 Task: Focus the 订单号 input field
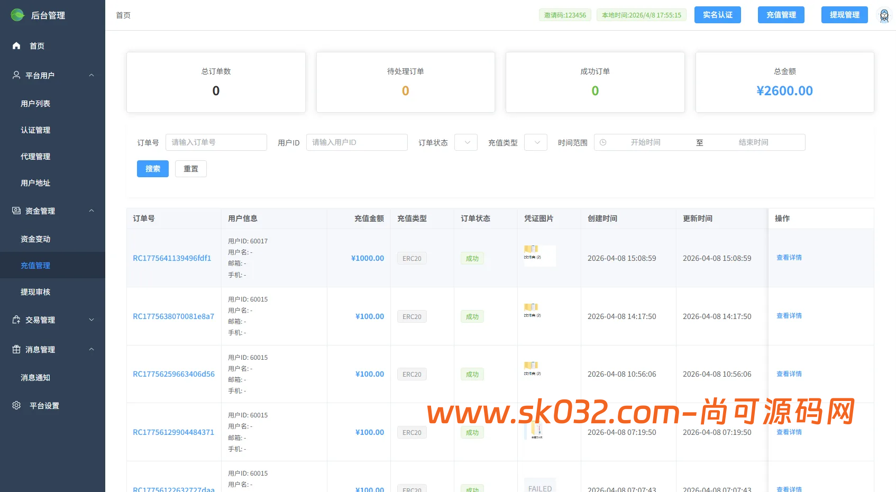[x=216, y=142]
